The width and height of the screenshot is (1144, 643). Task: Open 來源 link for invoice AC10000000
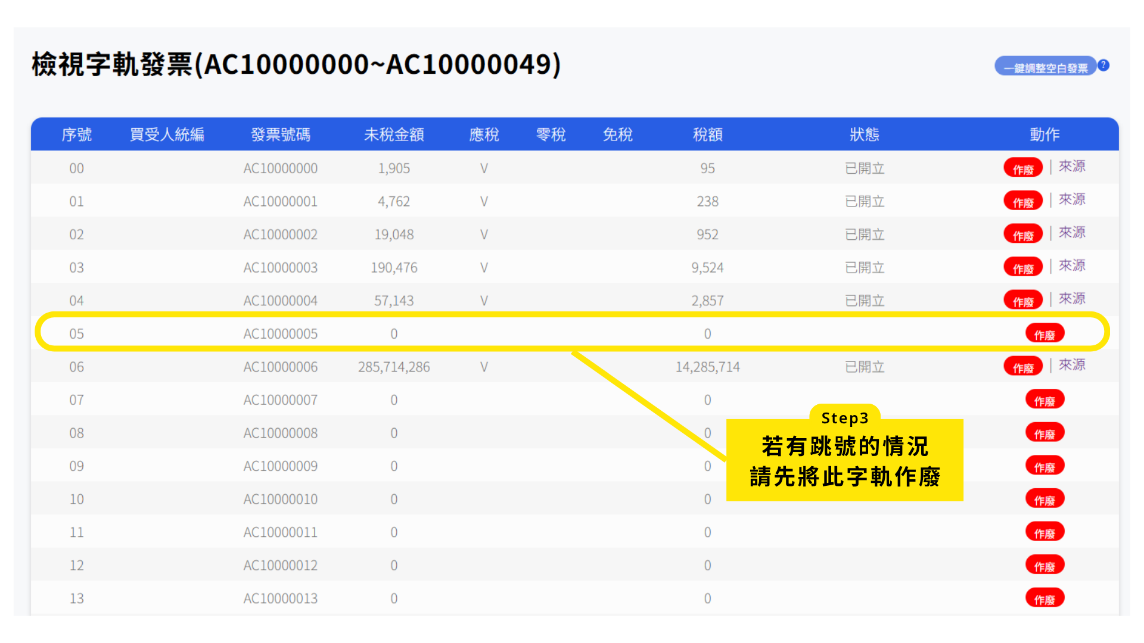(x=1071, y=167)
